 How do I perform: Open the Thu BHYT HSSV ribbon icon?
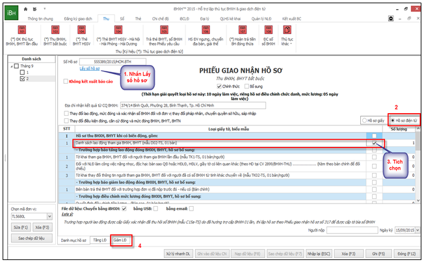pyautogui.click(x=82, y=34)
